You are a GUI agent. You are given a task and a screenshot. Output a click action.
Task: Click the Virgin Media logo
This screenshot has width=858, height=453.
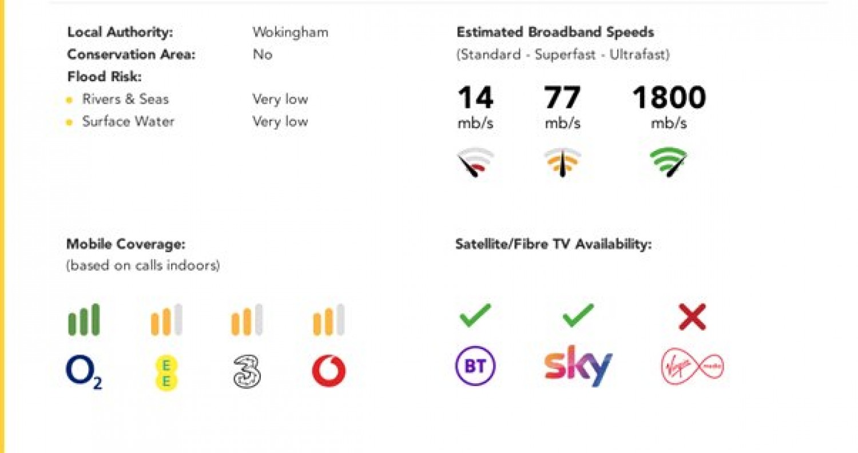click(x=693, y=366)
